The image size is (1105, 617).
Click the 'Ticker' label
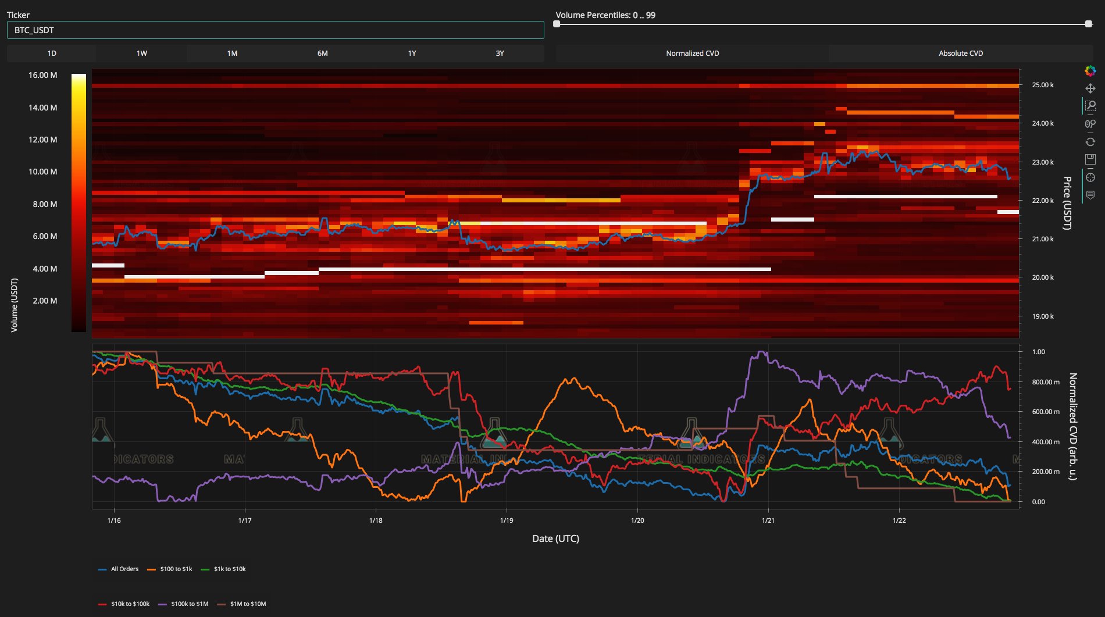pos(18,15)
